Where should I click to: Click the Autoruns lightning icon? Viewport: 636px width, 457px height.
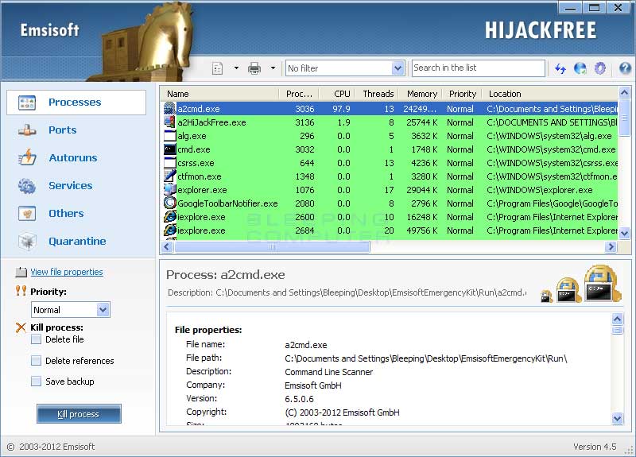click(x=27, y=157)
